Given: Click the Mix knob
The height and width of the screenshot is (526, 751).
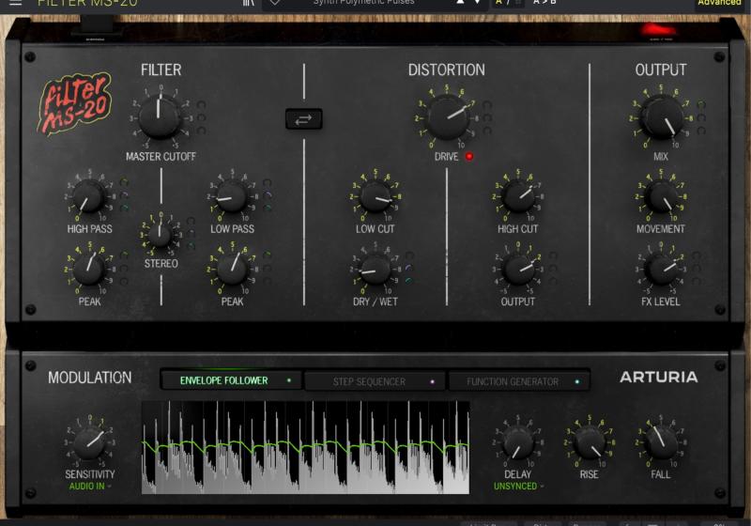Looking at the screenshot, I should [661, 116].
